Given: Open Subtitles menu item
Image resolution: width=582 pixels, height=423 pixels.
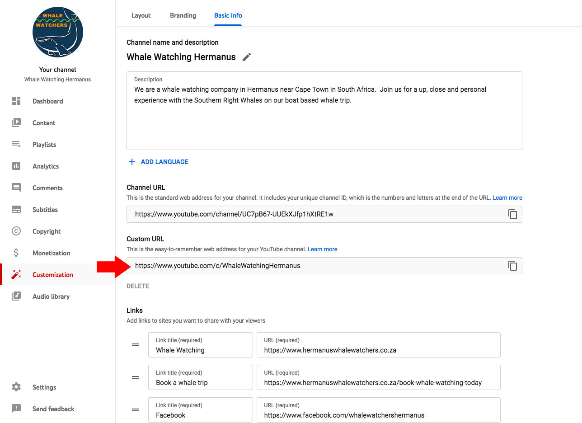Looking at the screenshot, I should click(45, 210).
